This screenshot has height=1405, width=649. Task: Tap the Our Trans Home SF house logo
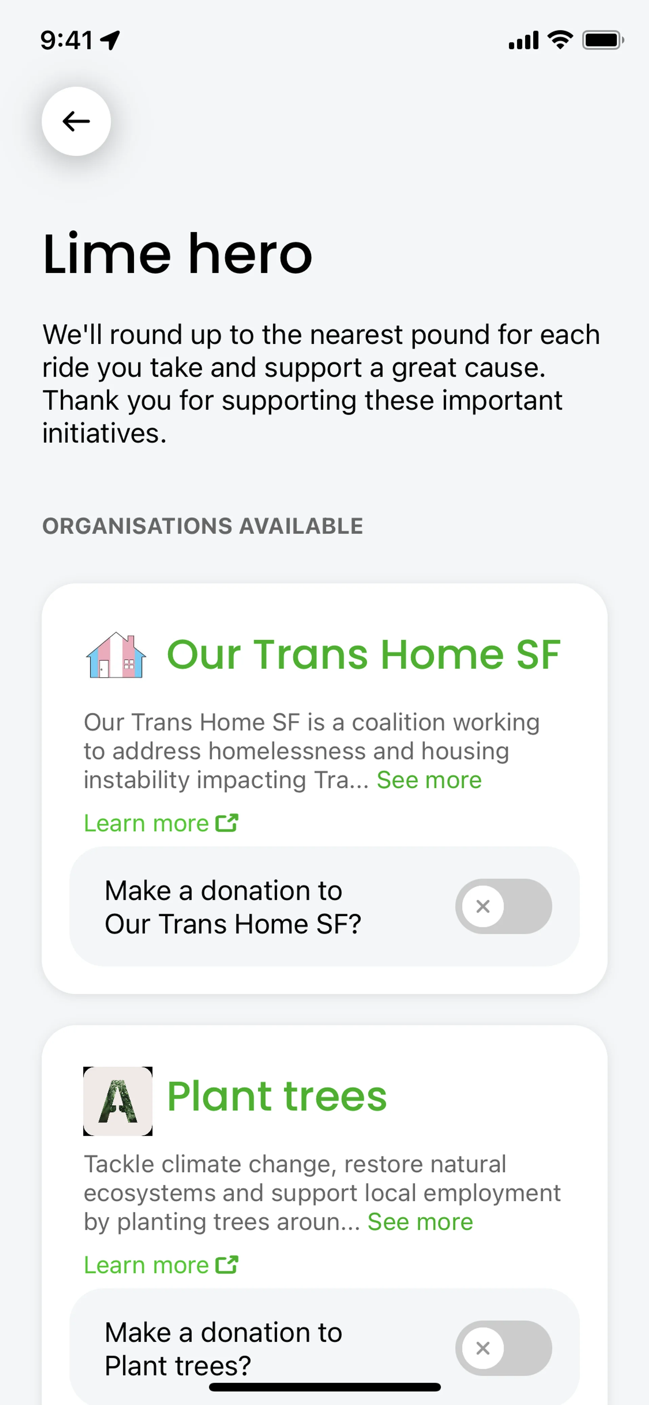click(x=116, y=654)
